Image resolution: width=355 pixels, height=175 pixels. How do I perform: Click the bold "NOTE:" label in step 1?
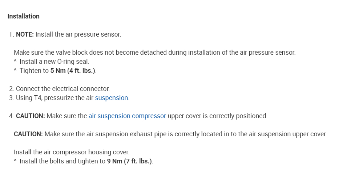pos(25,34)
